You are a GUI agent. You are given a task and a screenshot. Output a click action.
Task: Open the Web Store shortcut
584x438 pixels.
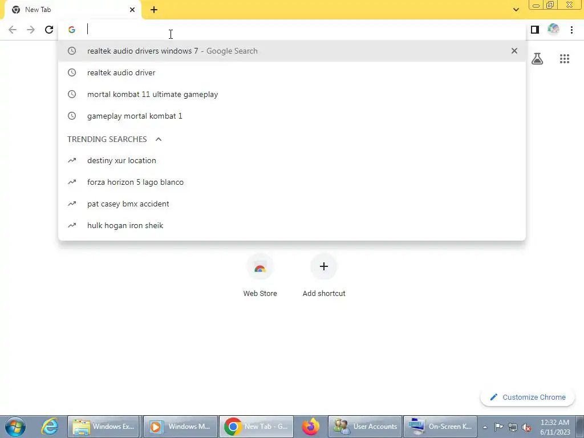260,275
